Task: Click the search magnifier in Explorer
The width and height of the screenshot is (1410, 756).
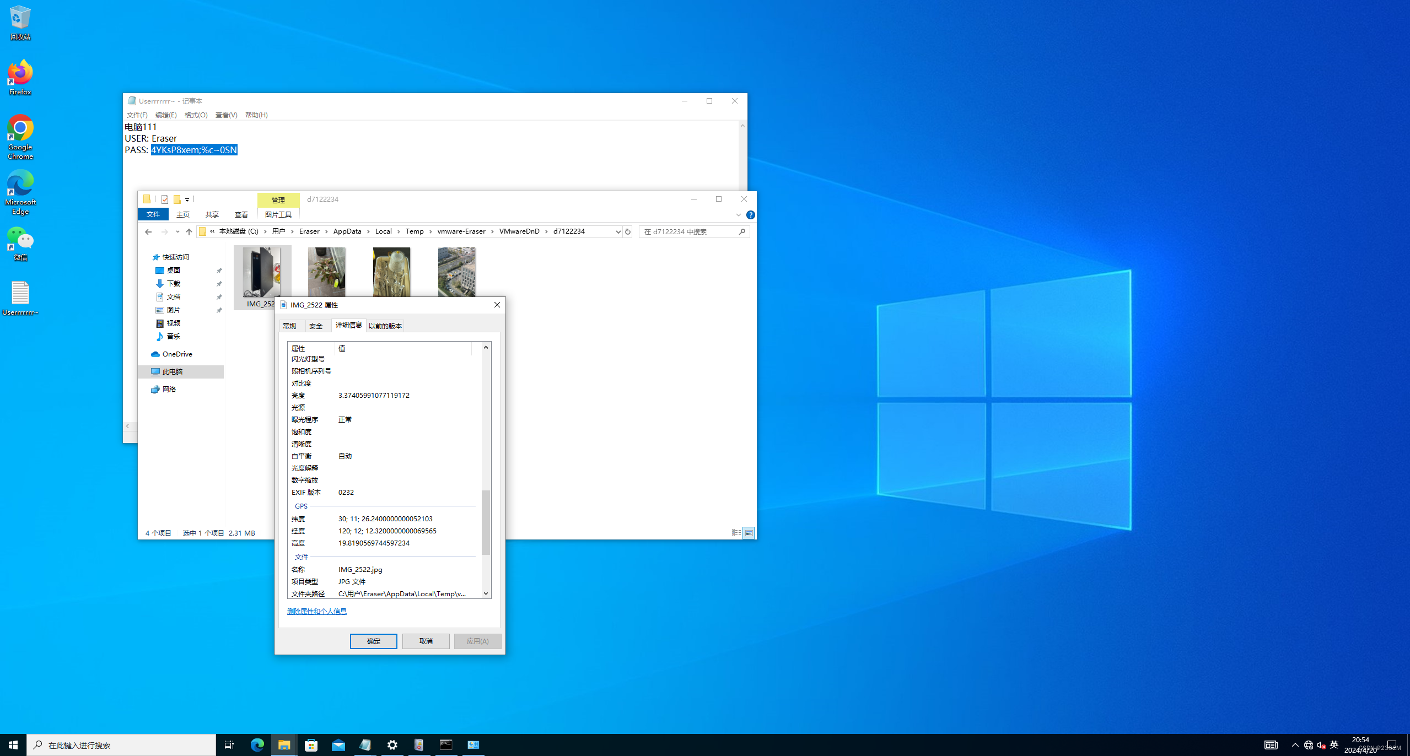Action: tap(742, 232)
